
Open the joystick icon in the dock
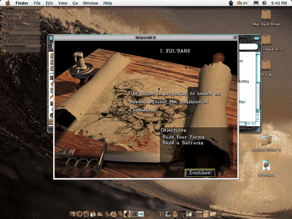127,214
